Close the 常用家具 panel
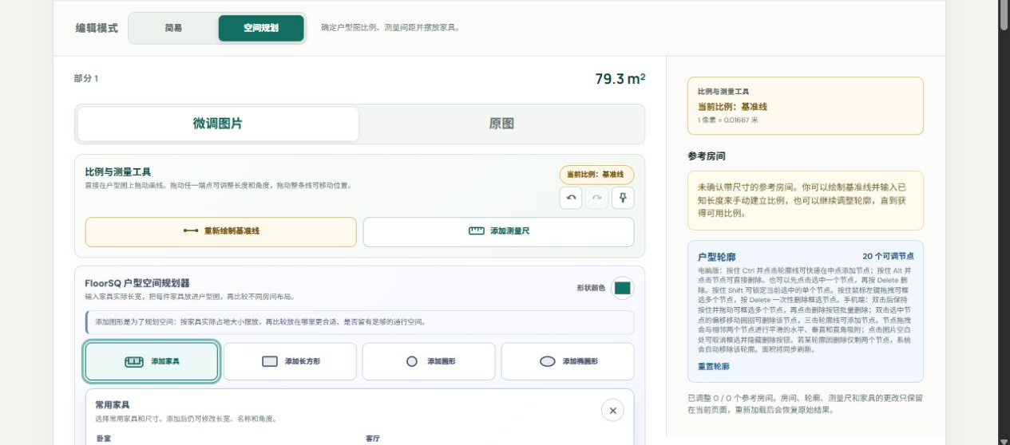The width and height of the screenshot is (1010, 445). [x=612, y=410]
